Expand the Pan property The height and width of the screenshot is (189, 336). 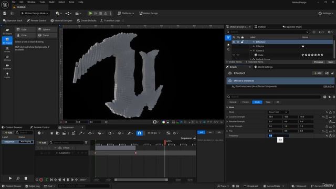[x=227, y=131]
